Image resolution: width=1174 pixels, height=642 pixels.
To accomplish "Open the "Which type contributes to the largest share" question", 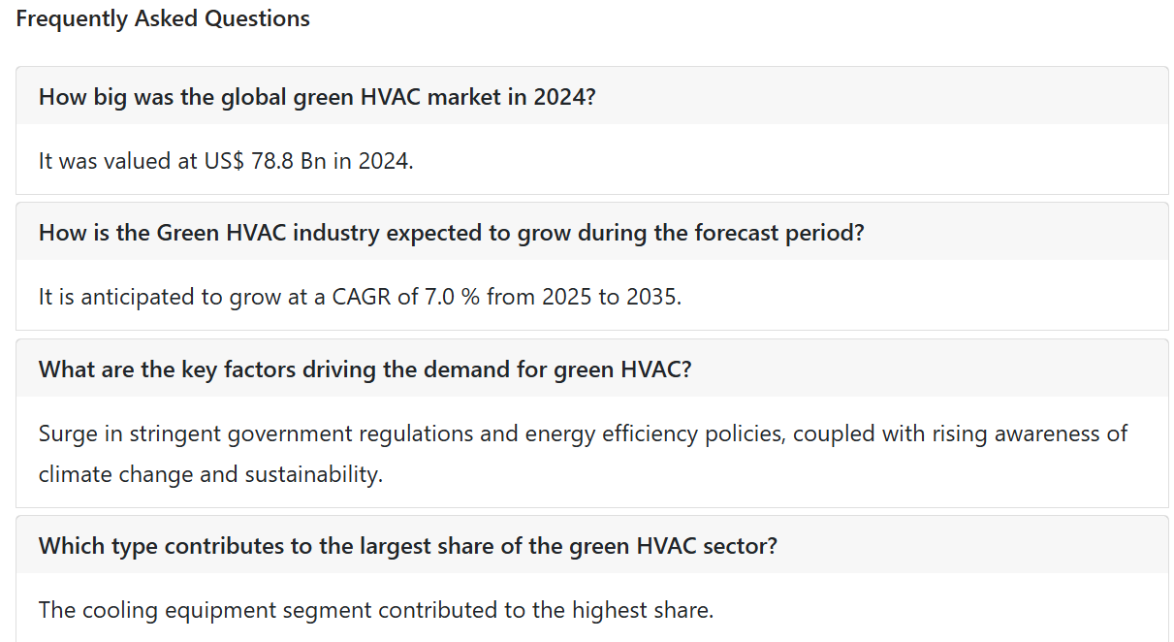I will click(x=591, y=545).
